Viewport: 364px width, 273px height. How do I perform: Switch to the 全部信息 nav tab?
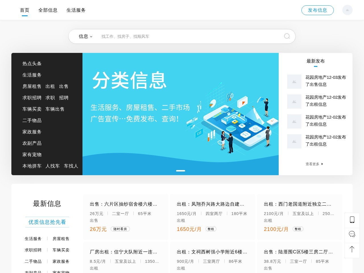point(48,10)
